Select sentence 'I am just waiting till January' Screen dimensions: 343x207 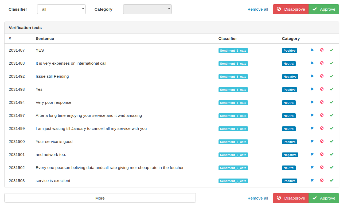91,129
